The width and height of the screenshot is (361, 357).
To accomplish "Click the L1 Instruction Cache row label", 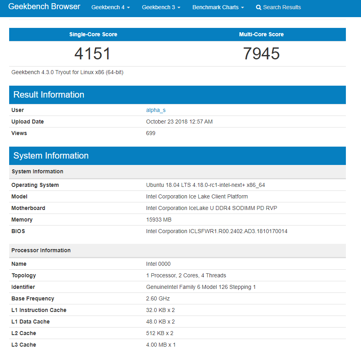I will coord(39,310).
